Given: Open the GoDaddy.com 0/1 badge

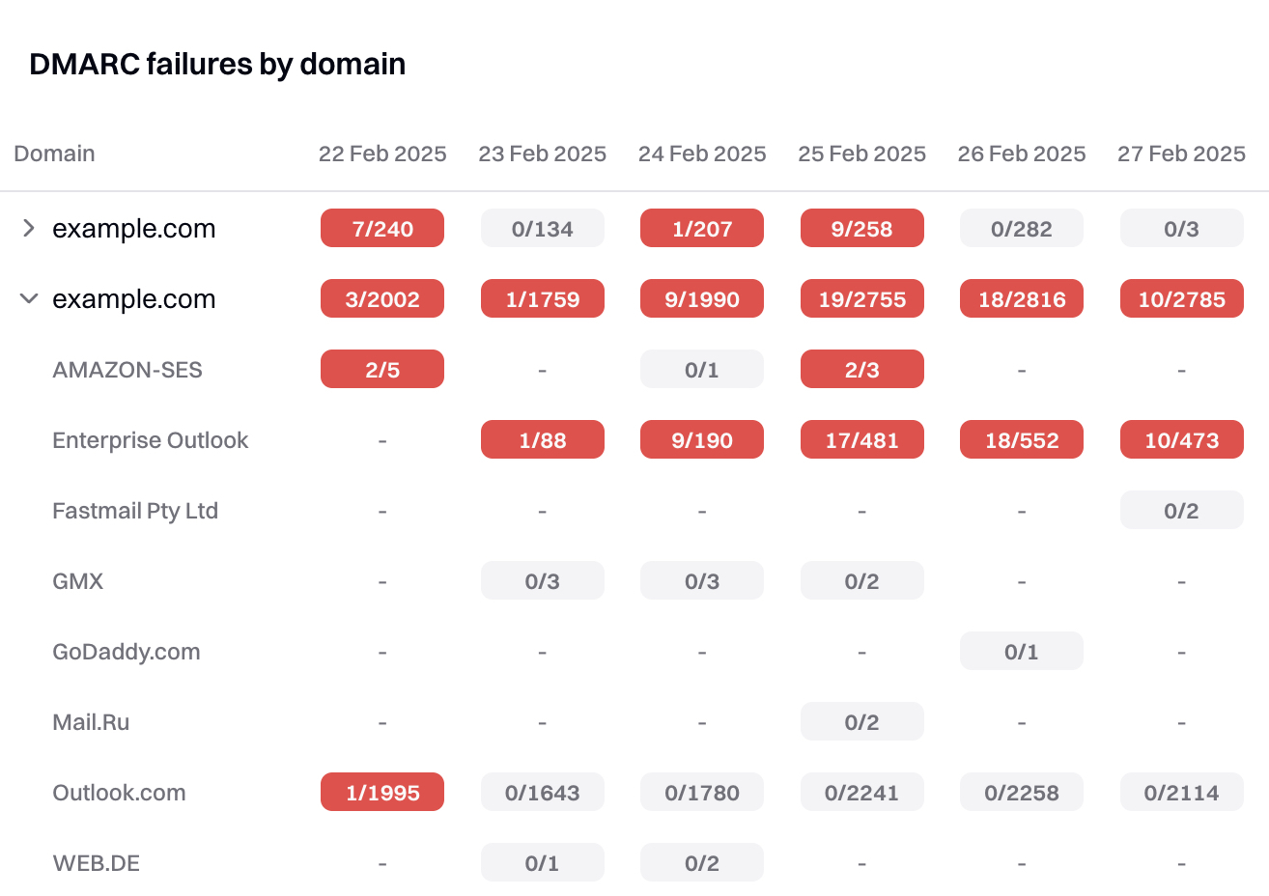Looking at the screenshot, I should tap(1022, 651).
